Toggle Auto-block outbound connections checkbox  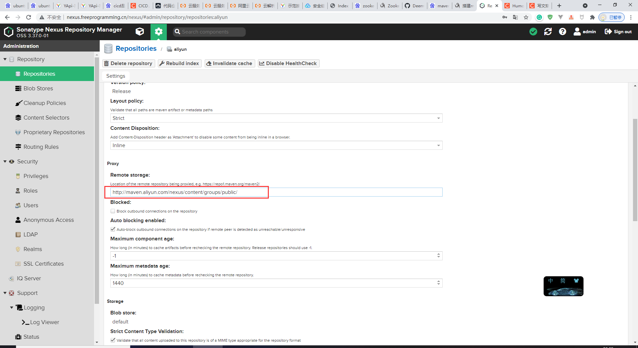click(113, 229)
